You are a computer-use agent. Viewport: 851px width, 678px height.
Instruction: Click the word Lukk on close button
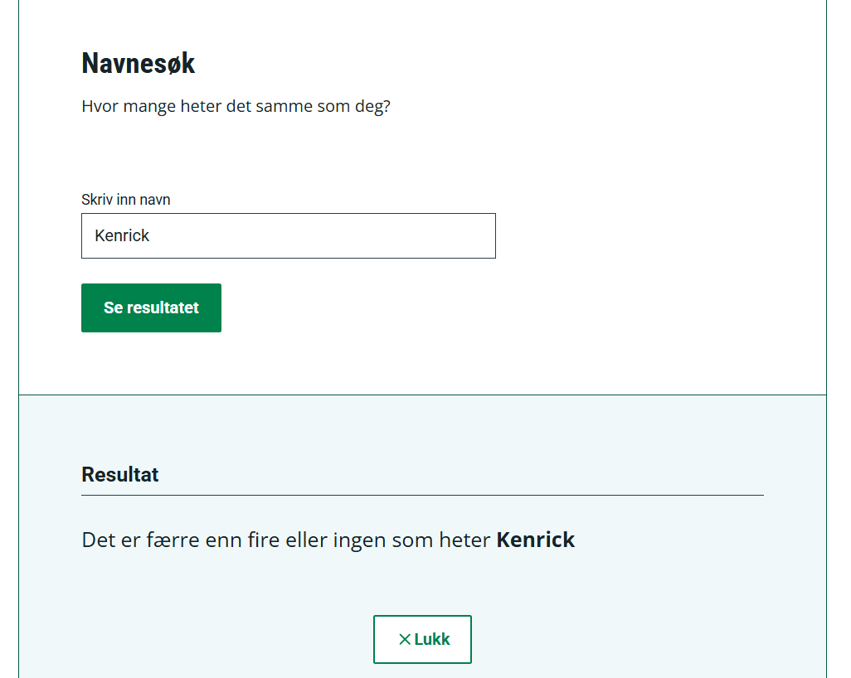[432, 639]
